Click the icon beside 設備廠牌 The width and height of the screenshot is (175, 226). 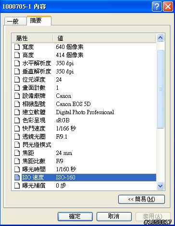pyautogui.click(x=17, y=96)
